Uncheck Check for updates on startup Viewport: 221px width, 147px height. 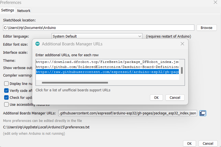point(6,97)
